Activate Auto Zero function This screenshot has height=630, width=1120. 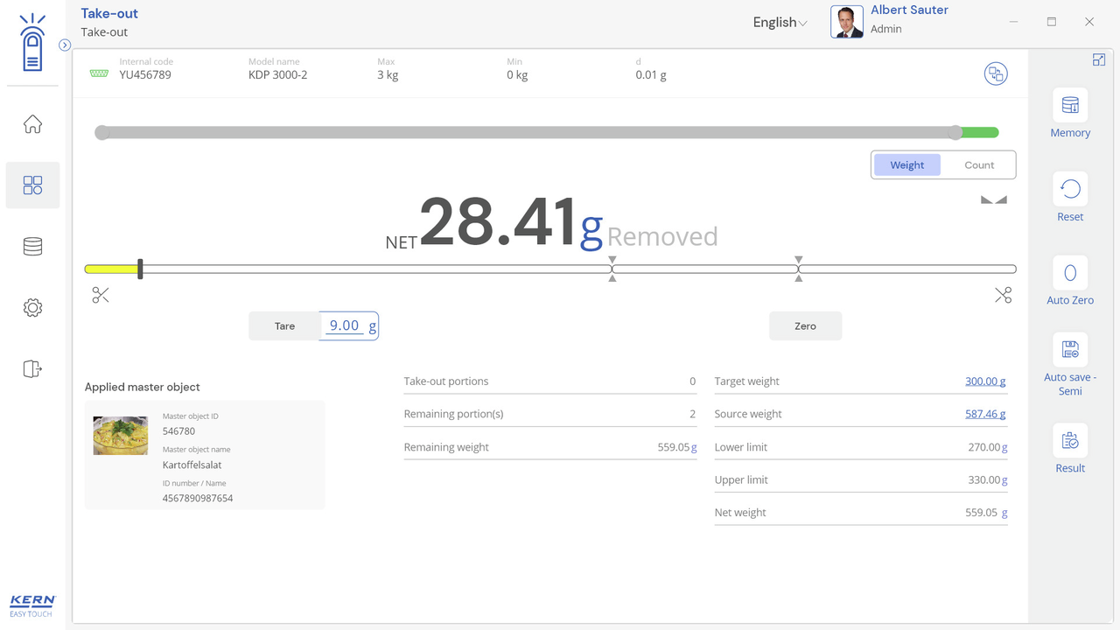(1069, 274)
